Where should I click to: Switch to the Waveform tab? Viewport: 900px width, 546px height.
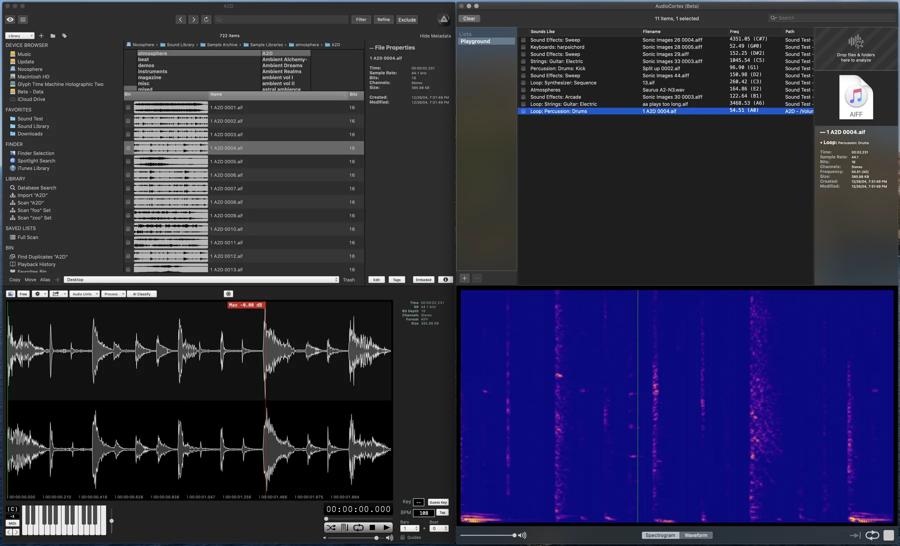pyautogui.click(x=696, y=535)
